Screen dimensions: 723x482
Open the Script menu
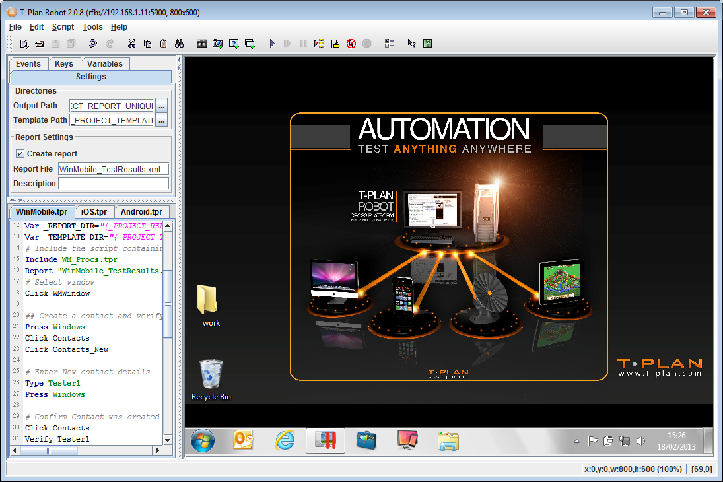(x=63, y=27)
